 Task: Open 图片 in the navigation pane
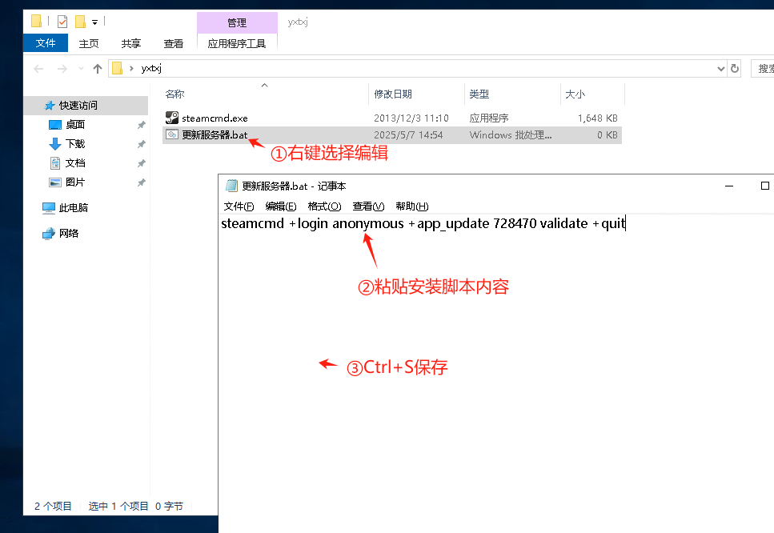point(75,182)
